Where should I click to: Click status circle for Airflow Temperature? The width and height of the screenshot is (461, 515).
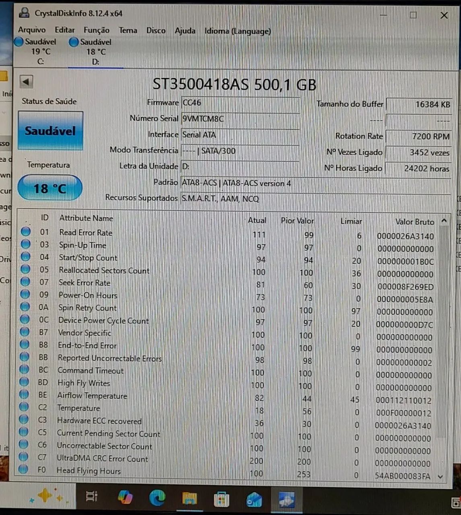(x=24, y=394)
